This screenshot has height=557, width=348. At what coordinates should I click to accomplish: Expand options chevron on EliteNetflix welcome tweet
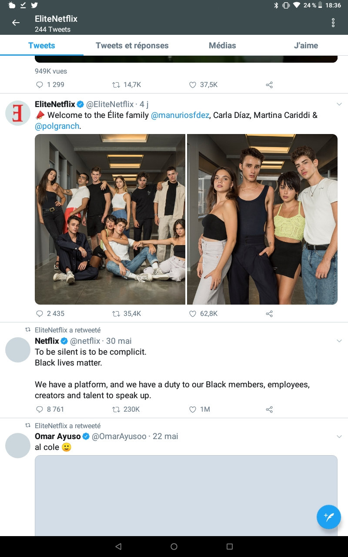click(x=339, y=104)
